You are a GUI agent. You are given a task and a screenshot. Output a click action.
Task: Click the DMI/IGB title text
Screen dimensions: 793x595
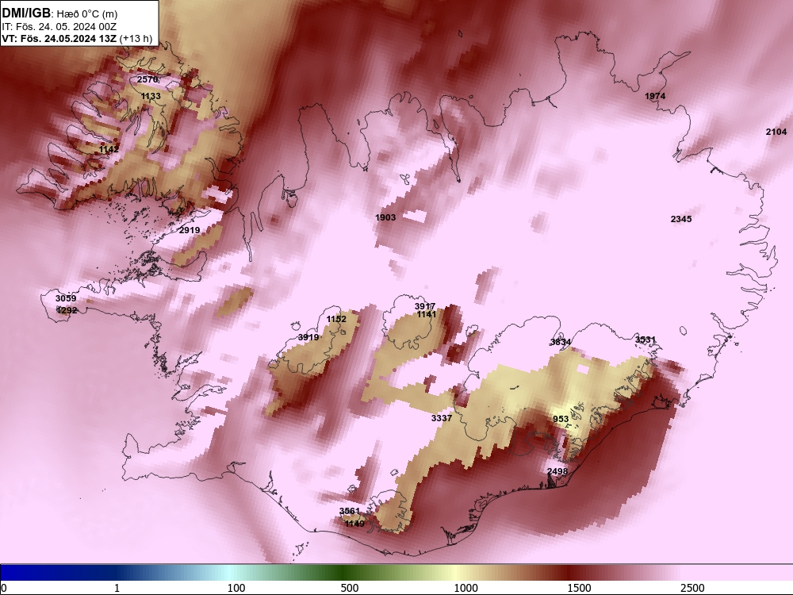click(26, 13)
